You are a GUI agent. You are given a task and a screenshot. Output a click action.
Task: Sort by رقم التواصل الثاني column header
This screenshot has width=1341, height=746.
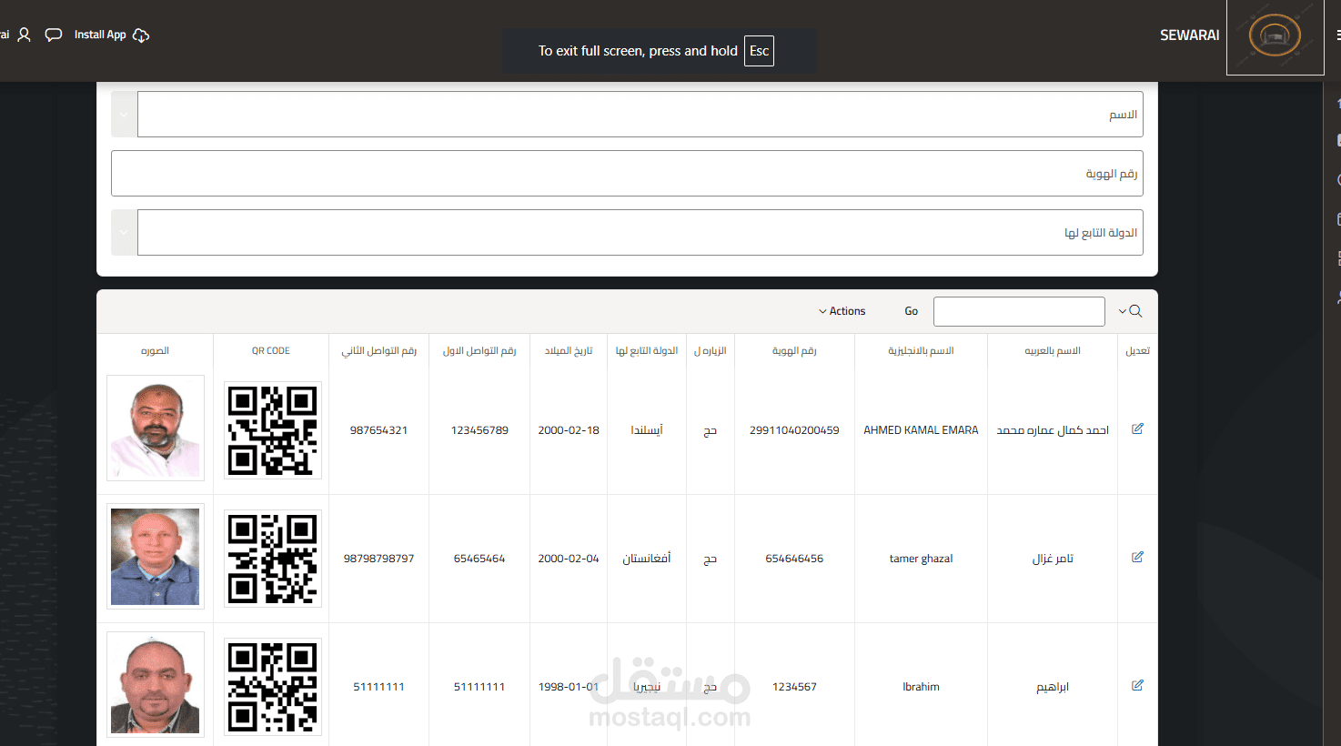tap(378, 350)
